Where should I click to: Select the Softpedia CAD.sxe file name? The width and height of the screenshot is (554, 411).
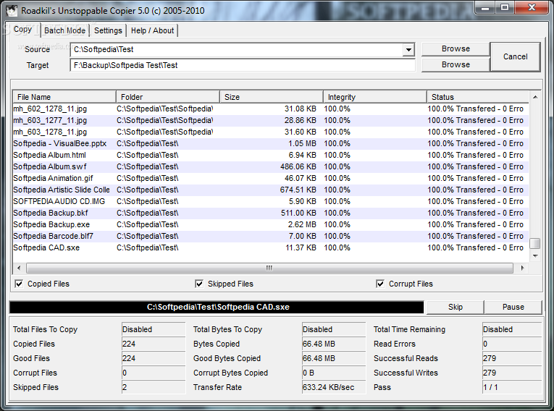coord(46,248)
